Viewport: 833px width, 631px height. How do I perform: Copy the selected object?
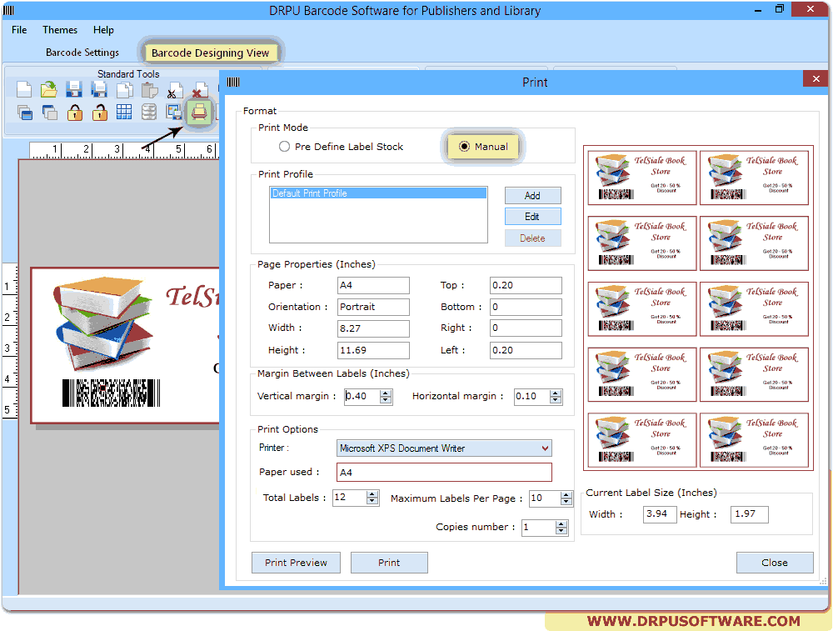pos(124,90)
